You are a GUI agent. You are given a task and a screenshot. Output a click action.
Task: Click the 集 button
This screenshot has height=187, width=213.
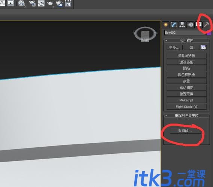[192, 47]
